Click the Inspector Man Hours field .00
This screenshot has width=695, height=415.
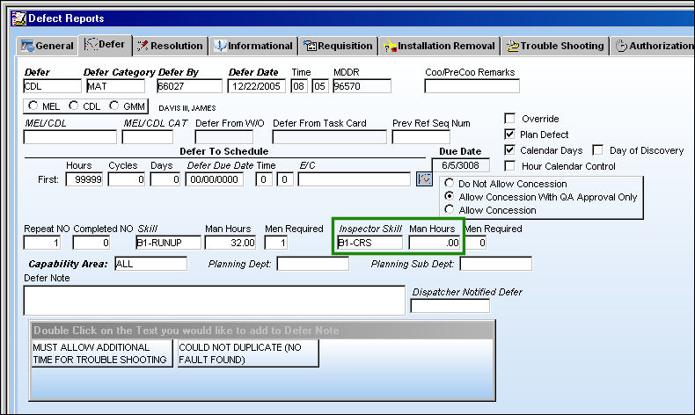click(435, 243)
